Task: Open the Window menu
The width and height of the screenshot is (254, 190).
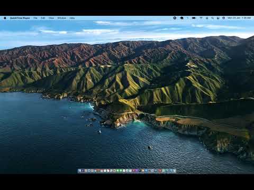Action: tap(61, 18)
